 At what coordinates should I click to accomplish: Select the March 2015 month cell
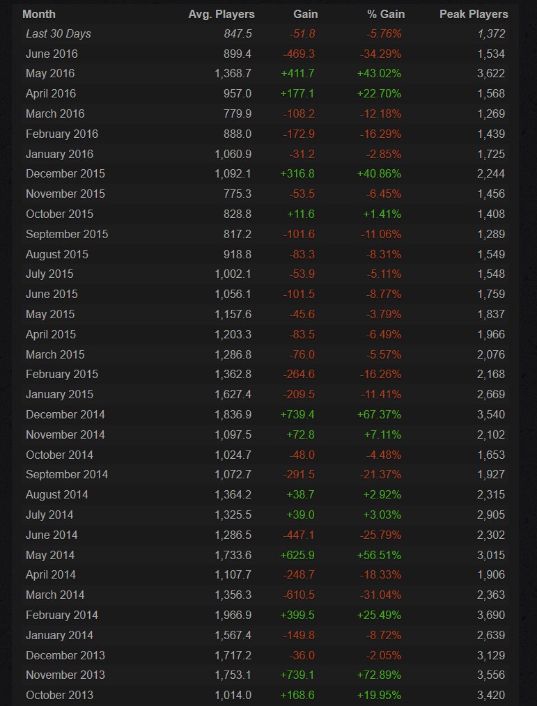coord(55,354)
